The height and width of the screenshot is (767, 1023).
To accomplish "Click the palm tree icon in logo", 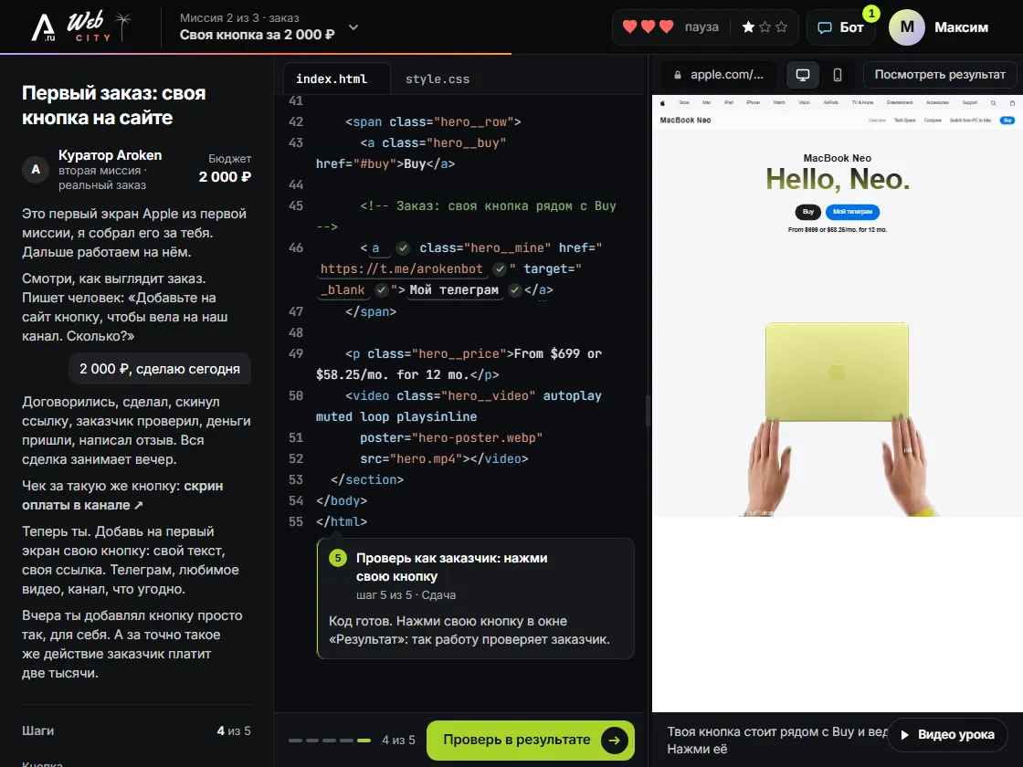I will coord(122,26).
